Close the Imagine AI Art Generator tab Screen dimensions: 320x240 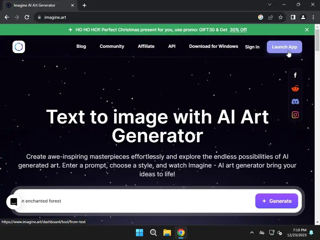(x=72, y=5)
